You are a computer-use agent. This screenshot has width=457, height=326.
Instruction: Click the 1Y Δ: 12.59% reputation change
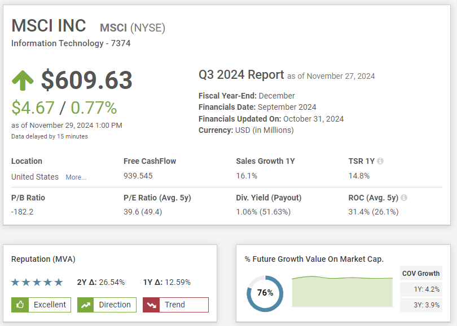point(167,282)
